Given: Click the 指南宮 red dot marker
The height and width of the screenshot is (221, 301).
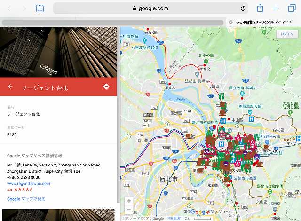Looking at the screenshot, I should point(275,214).
